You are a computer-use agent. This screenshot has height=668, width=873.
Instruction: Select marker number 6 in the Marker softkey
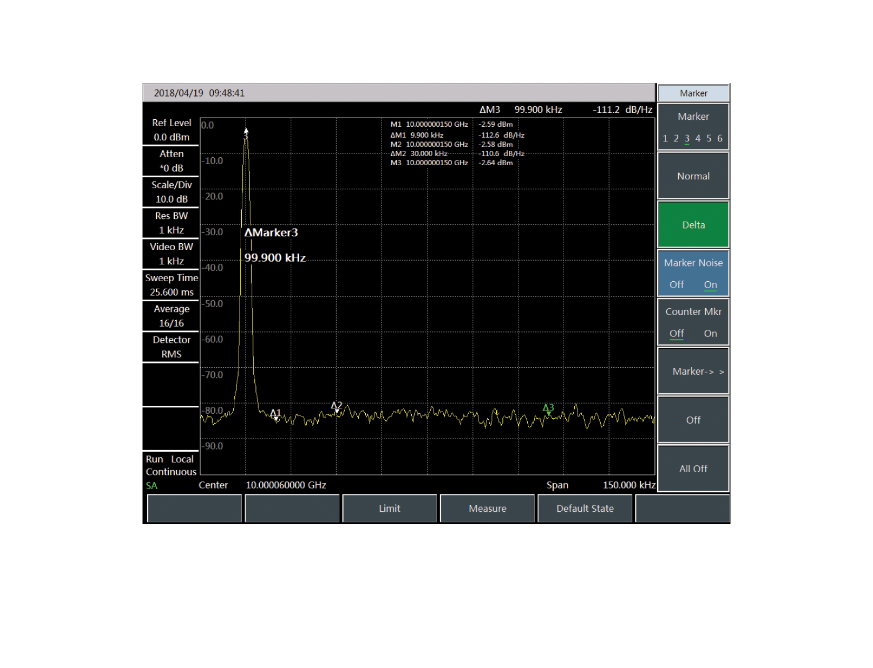click(720, 139)
